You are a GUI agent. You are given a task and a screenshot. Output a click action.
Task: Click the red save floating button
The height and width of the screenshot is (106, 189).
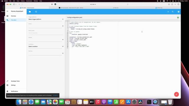[176, 94]
